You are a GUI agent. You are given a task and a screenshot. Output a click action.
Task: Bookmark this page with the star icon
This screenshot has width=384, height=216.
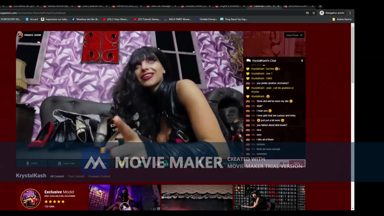click(x=314, y=13)
